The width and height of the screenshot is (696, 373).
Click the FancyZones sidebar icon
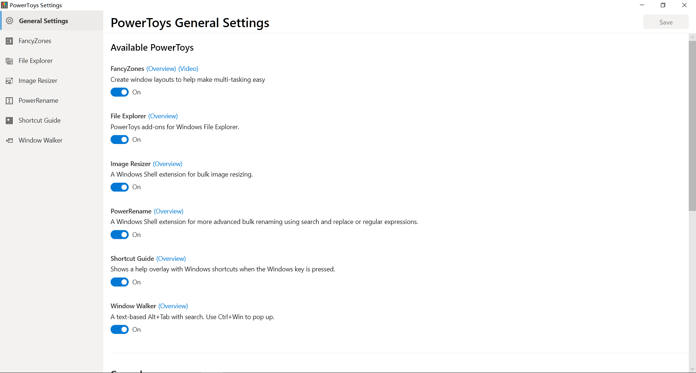9,41
